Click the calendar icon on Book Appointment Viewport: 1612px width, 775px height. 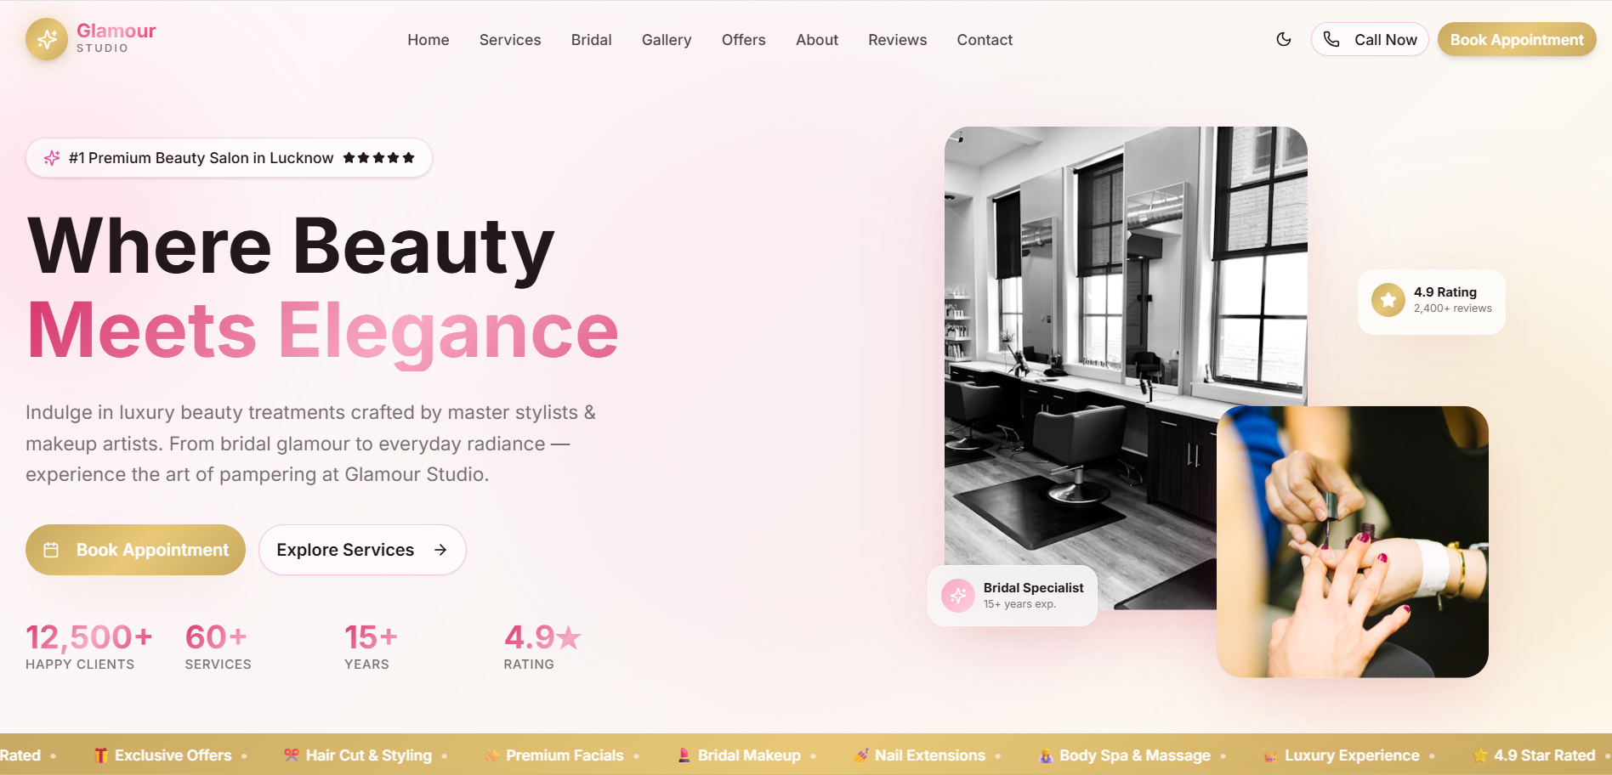click(x=51, y=550)
